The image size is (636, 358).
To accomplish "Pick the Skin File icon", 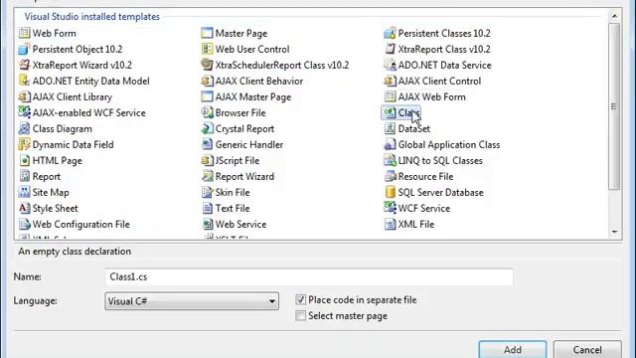I will (207, 192).
